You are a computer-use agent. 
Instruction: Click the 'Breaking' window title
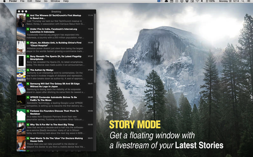(x=56, y=11)
